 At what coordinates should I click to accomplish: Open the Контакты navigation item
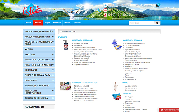[57, 23]
